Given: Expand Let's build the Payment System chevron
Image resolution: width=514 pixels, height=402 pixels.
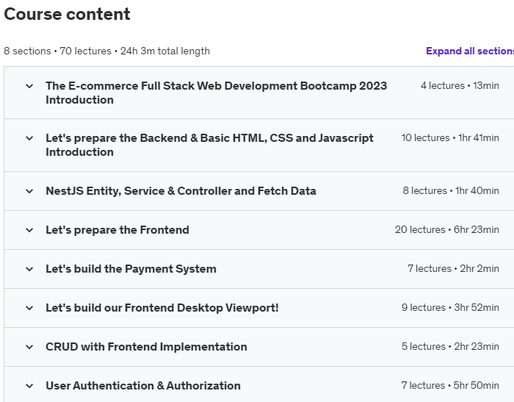Looking at the screenshot, I should click(29, 269).
